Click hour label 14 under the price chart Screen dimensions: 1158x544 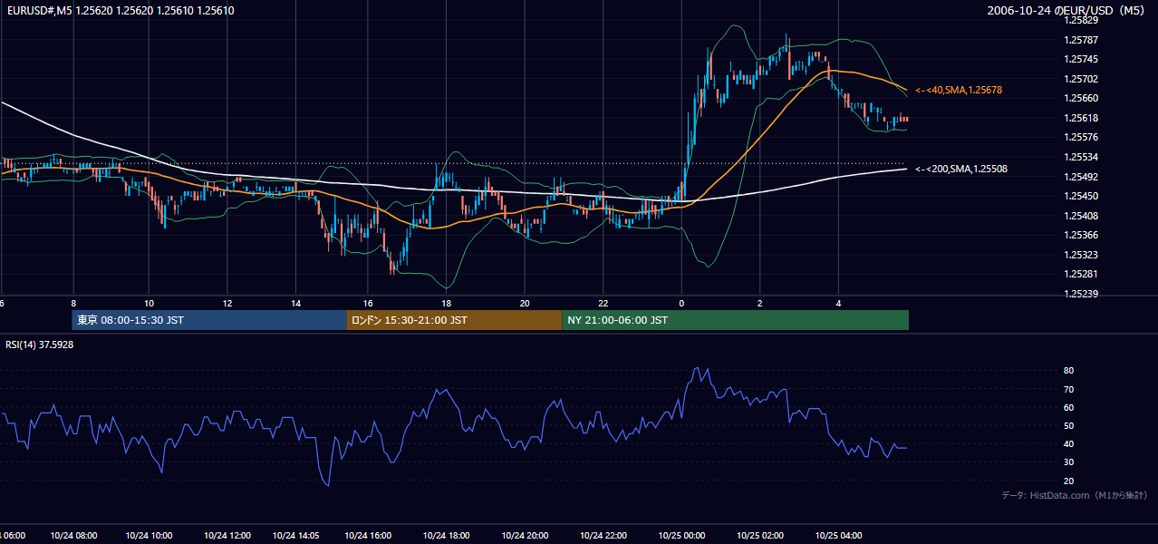296,304
